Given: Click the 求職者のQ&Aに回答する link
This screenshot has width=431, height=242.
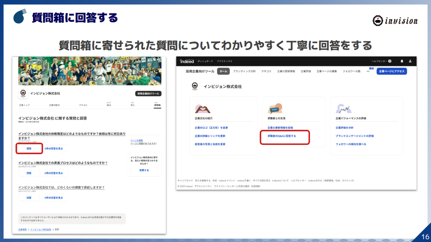Looking at the screenshot, I should [x=282, y=136].
